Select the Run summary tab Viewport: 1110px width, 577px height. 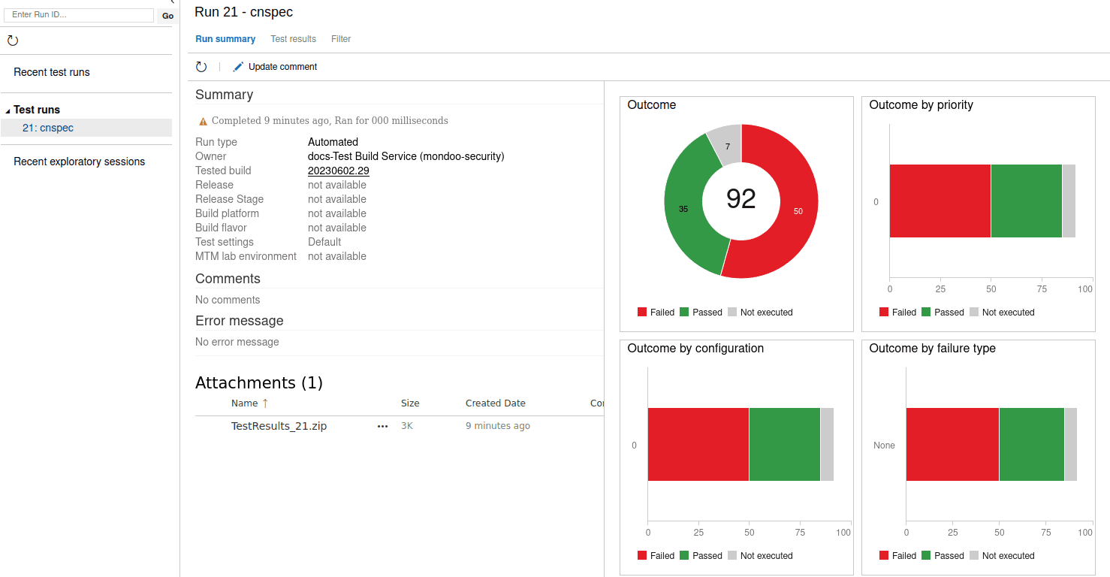pos(225,39)
